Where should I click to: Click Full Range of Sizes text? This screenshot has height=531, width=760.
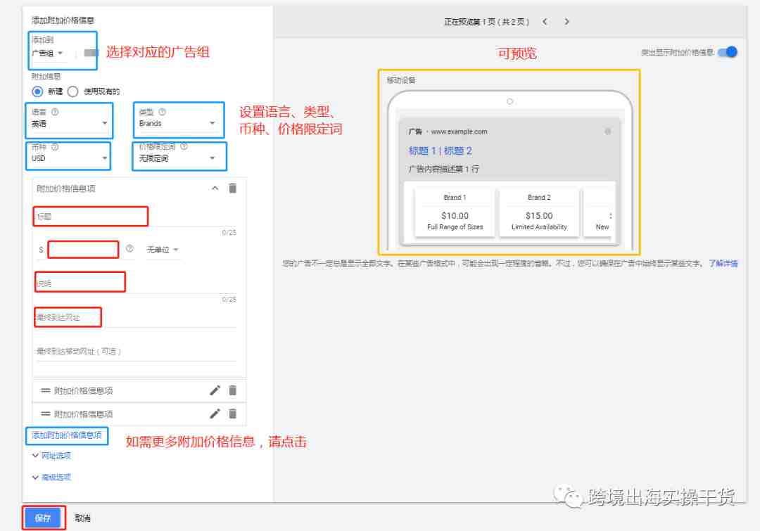(455, 227)
